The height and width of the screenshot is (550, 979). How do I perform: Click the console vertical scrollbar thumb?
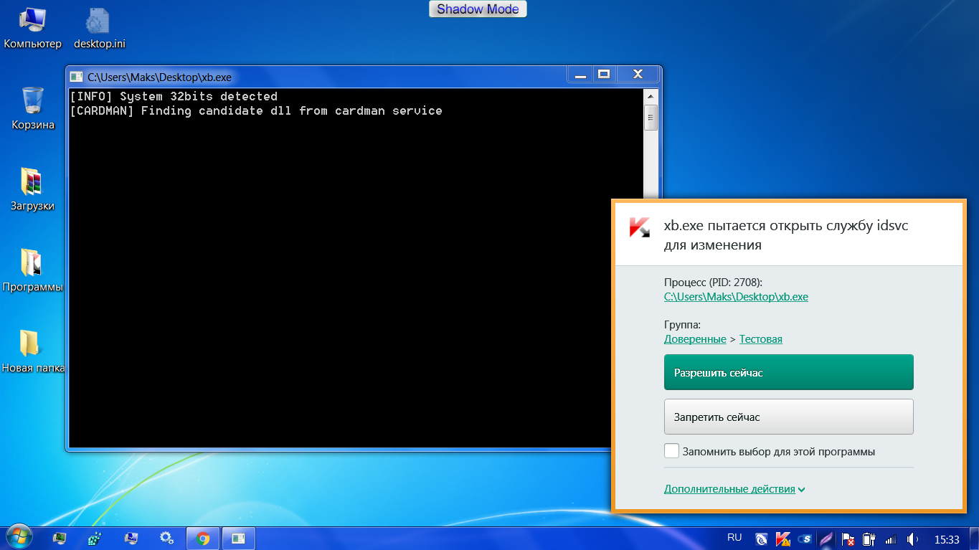(x=651, y=117)
